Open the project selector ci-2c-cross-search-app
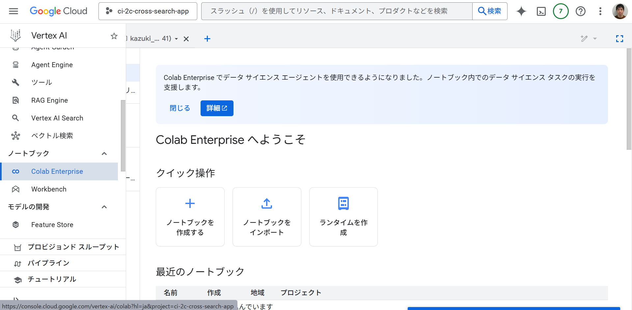Image resolution: width=632 pixels, height=310 pixels. (x=148, y=11)
